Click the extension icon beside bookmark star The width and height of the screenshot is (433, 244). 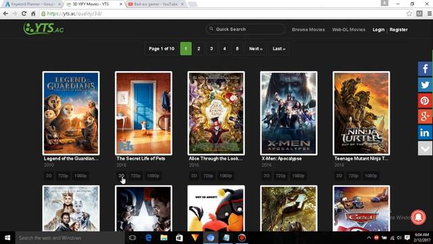coord(419,14)
